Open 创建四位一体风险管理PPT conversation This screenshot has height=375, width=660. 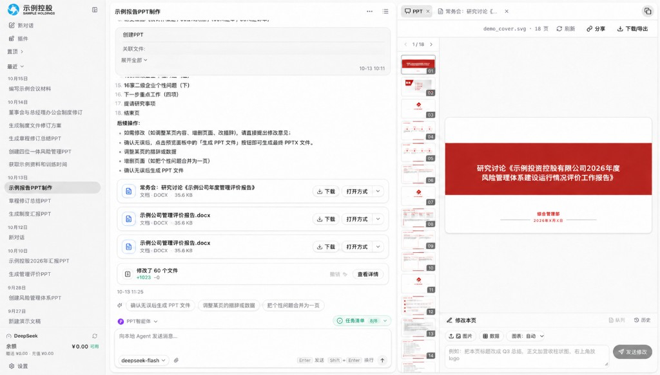[40, 152]
